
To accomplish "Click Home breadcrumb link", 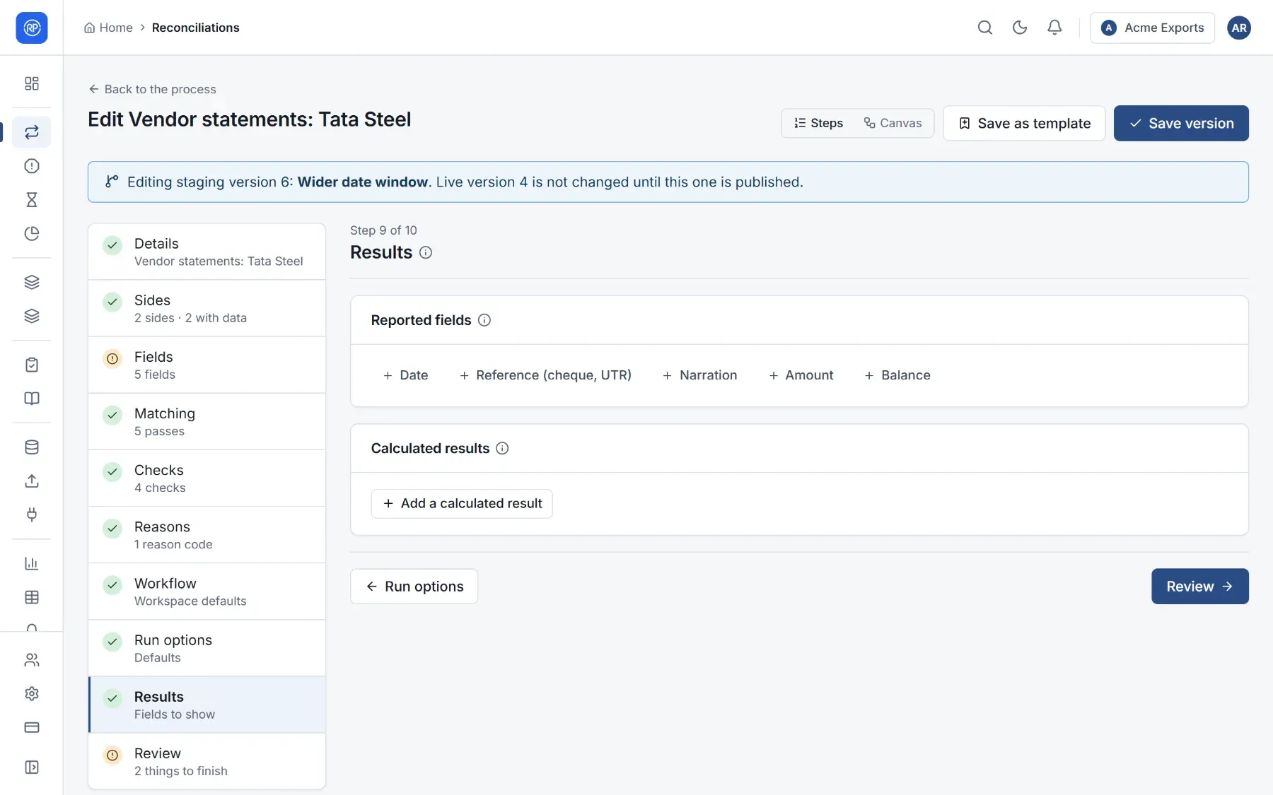I will pyautogui.click(x=108, y=28).
